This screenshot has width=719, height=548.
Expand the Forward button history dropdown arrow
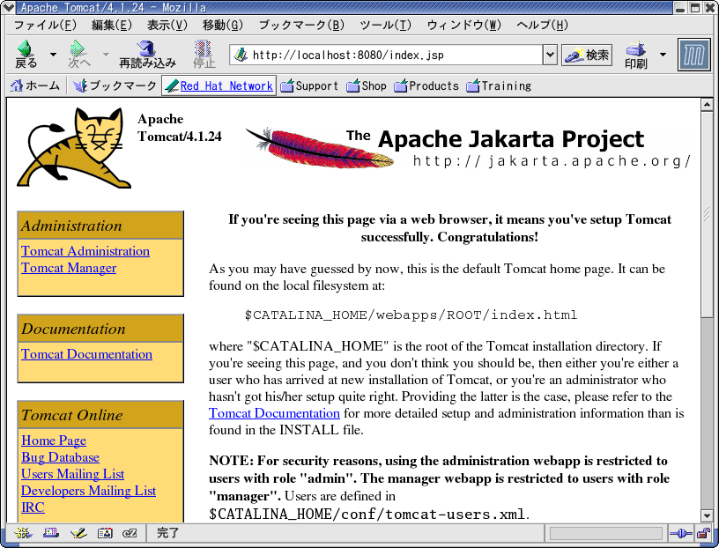106,54
